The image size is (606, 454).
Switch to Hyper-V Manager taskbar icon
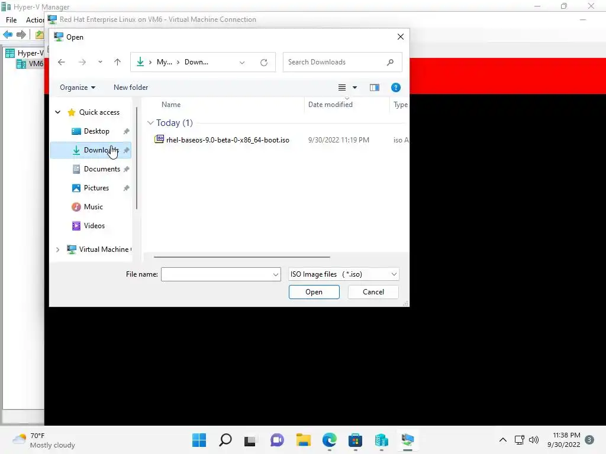[x=382, y=440]
